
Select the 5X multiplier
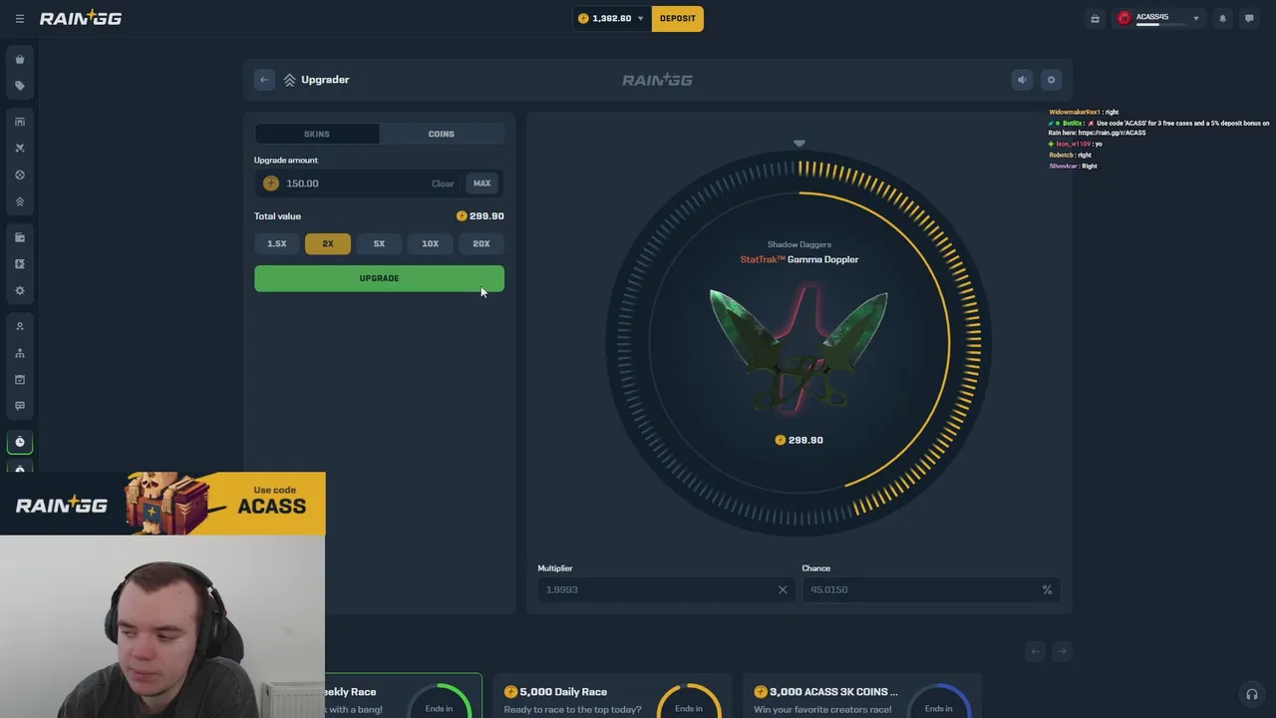point(379,243)
